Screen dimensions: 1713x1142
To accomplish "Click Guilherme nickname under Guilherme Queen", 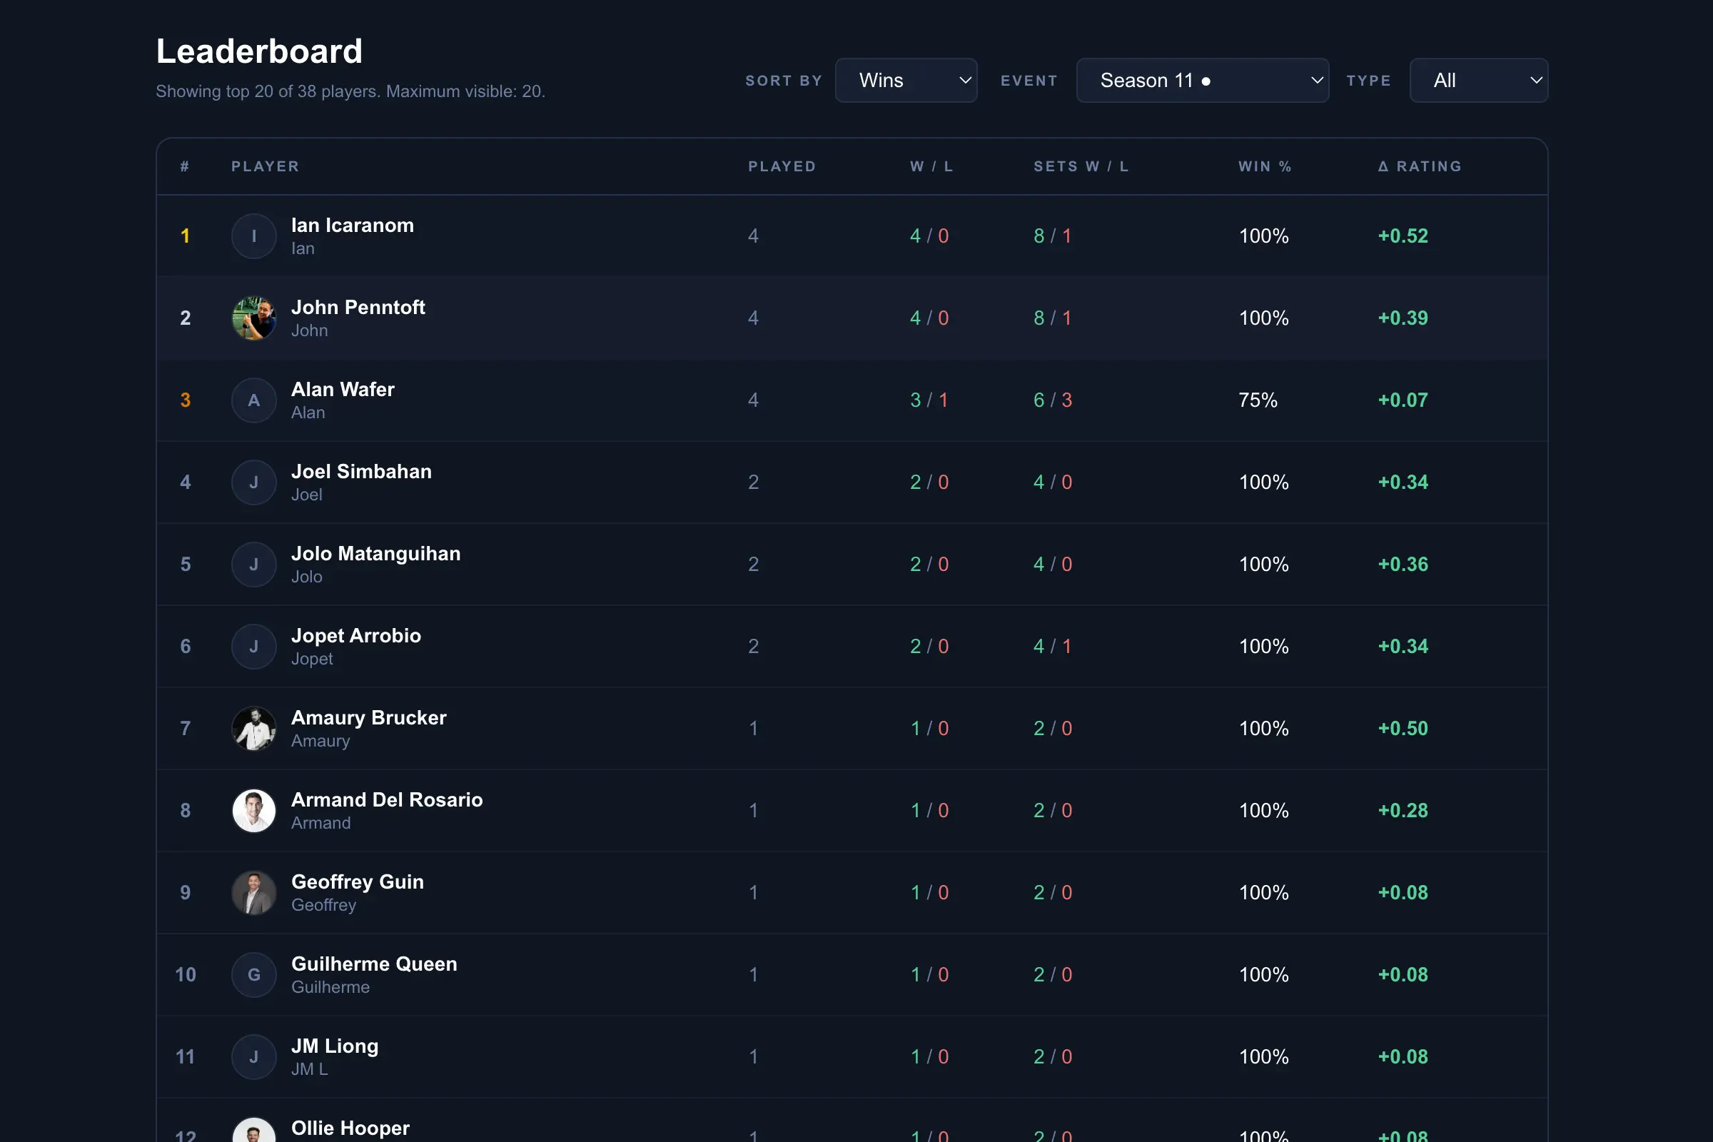I will 330,987.
